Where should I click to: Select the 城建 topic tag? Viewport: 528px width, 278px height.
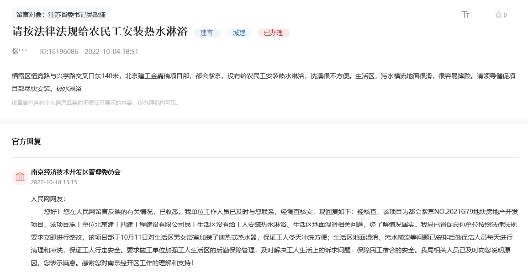pyautogui.click(x=239, y=33)
